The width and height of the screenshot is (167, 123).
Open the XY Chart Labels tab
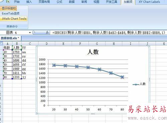click(x=149, y=2)
